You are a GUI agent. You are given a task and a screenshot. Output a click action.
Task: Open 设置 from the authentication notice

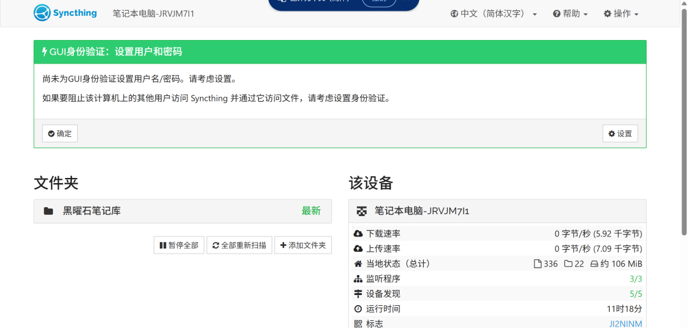620,133
